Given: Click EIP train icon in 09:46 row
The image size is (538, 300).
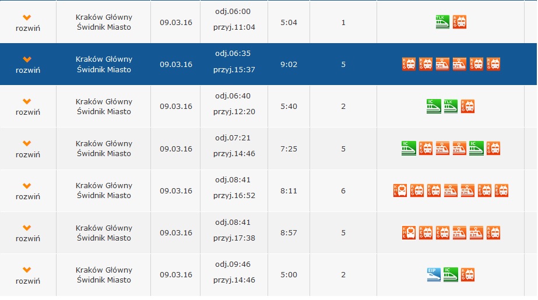Looking at the screenshot, I should (434, 274).
